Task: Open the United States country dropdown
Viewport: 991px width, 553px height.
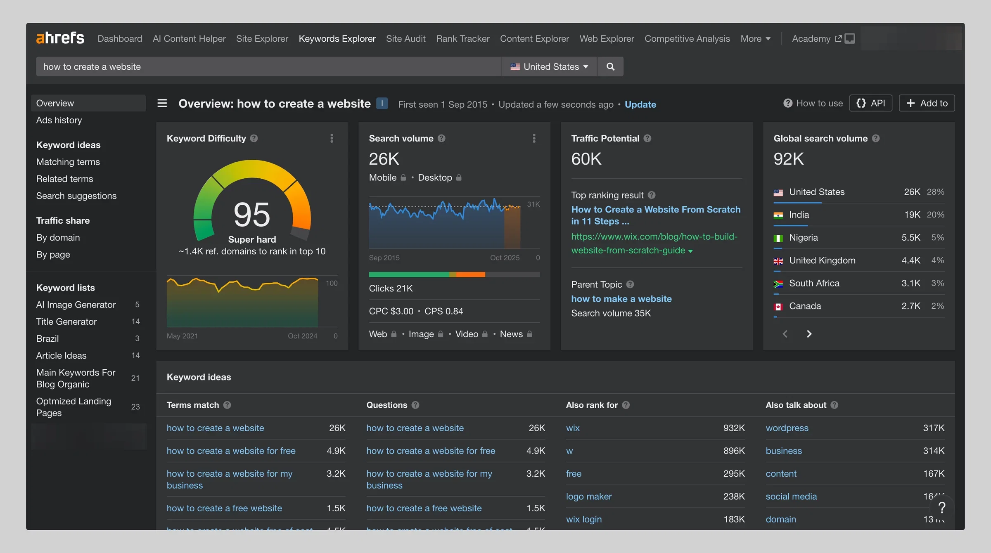Action: [549, 66]
